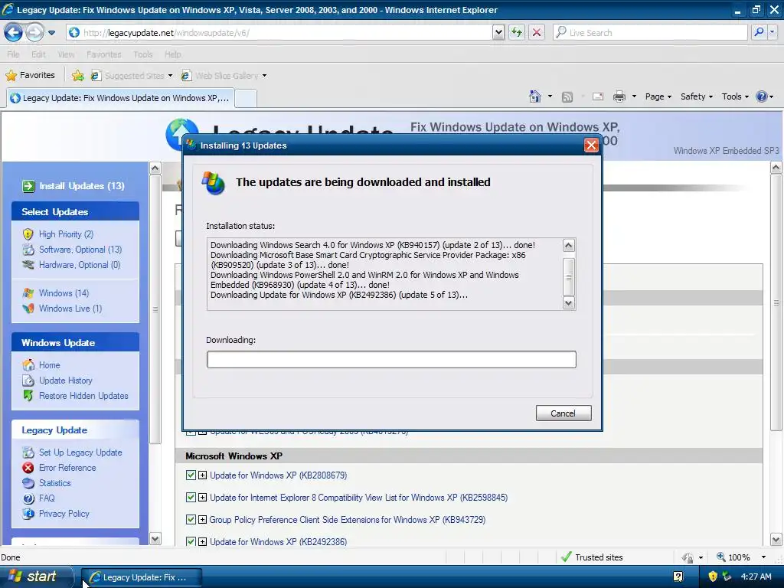The height and width of the screenshot is (588, 784).
Task: Click the blue Help question icon
Action: click(762, 96)
